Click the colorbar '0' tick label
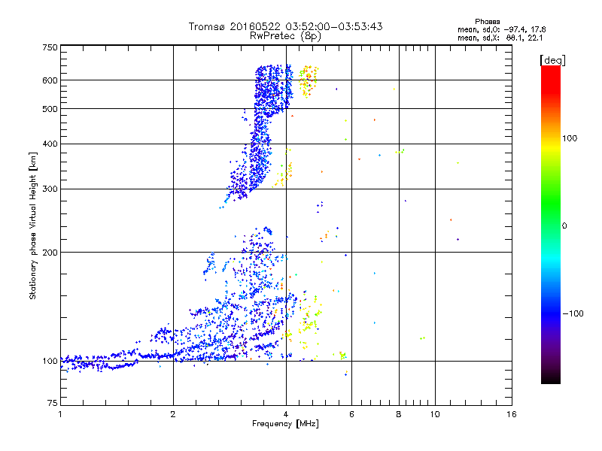Viewport: 602px width, 451px height. [564, 225]
